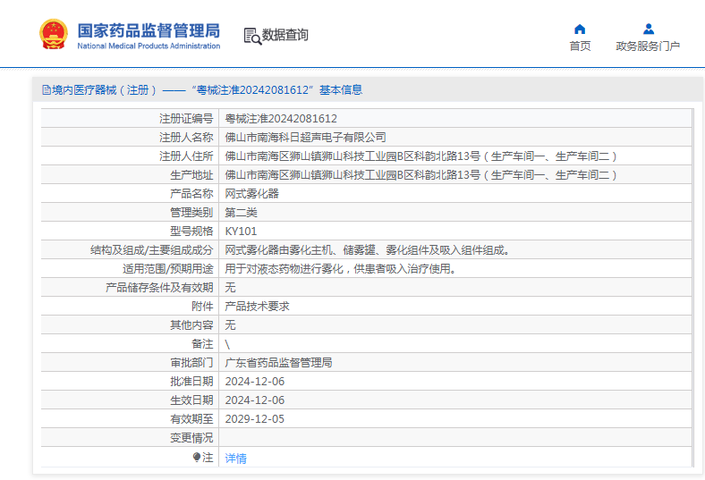Click the 型号规格 label

[x=191, y=232]
